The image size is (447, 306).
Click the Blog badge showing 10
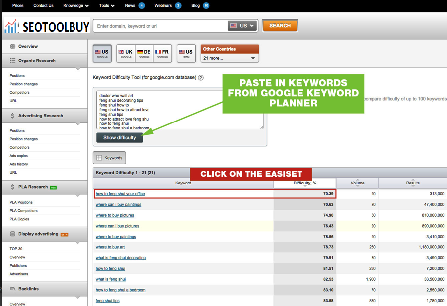pyautogui.click(x=206, y=5)
